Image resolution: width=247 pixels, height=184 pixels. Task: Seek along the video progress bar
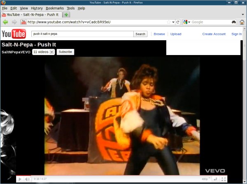[121, 175]
